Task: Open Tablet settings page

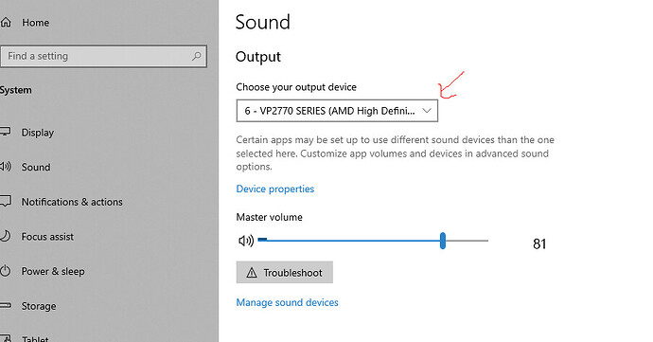Action: 35,338
